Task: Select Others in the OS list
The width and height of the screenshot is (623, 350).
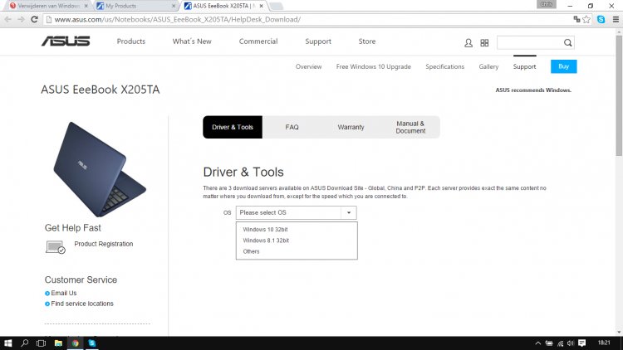Action: [x=252, y=251]
